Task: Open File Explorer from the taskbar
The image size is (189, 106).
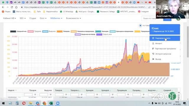Action: coord(31,103)
